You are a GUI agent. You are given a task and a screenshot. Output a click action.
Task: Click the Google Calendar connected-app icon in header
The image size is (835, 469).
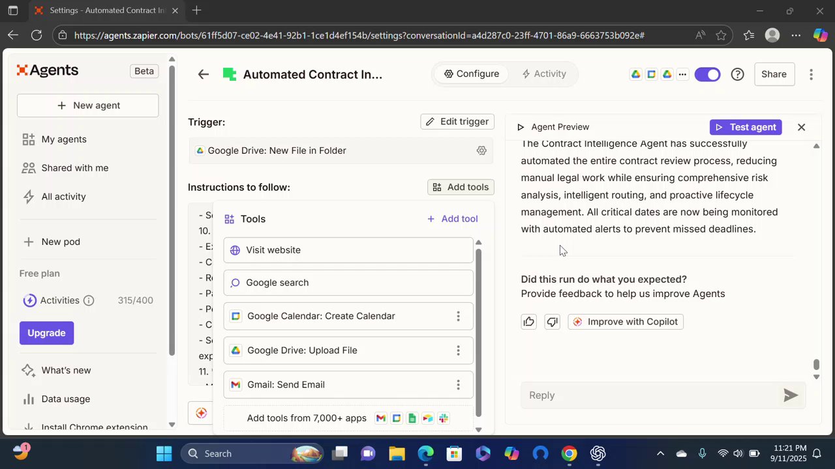click(x=651, y=74)
